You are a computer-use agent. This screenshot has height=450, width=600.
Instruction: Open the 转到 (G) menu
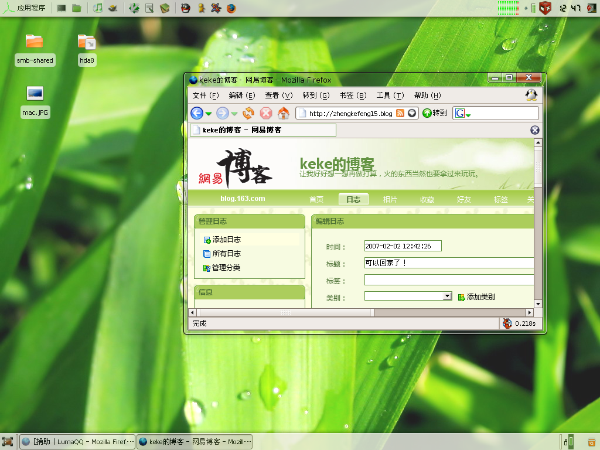(316, 96)
